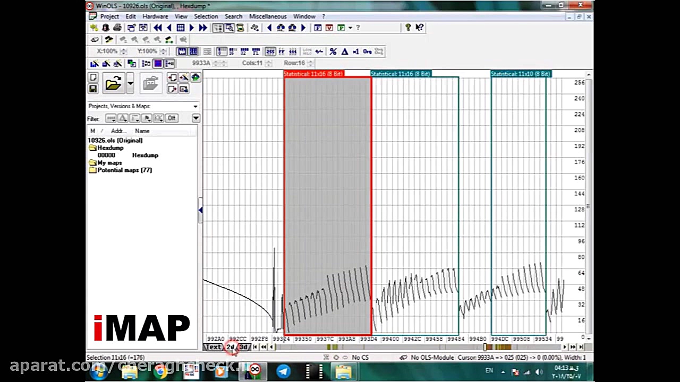The height and width of the screenshot is (382, 680).
Task: Toggle the map list view icon
Action: 218,28
